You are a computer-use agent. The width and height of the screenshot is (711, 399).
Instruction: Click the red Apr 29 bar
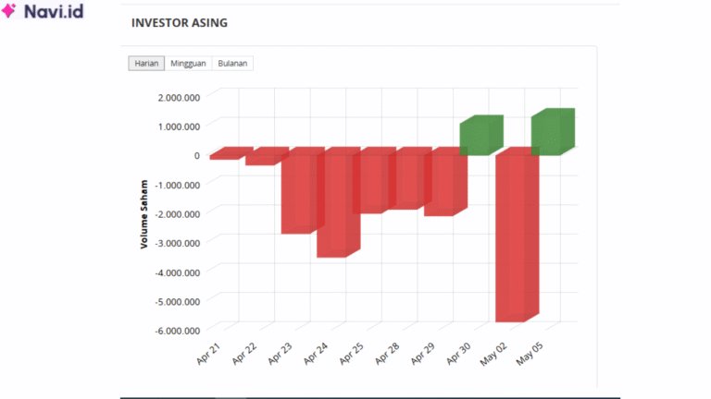tap(439, 185)
